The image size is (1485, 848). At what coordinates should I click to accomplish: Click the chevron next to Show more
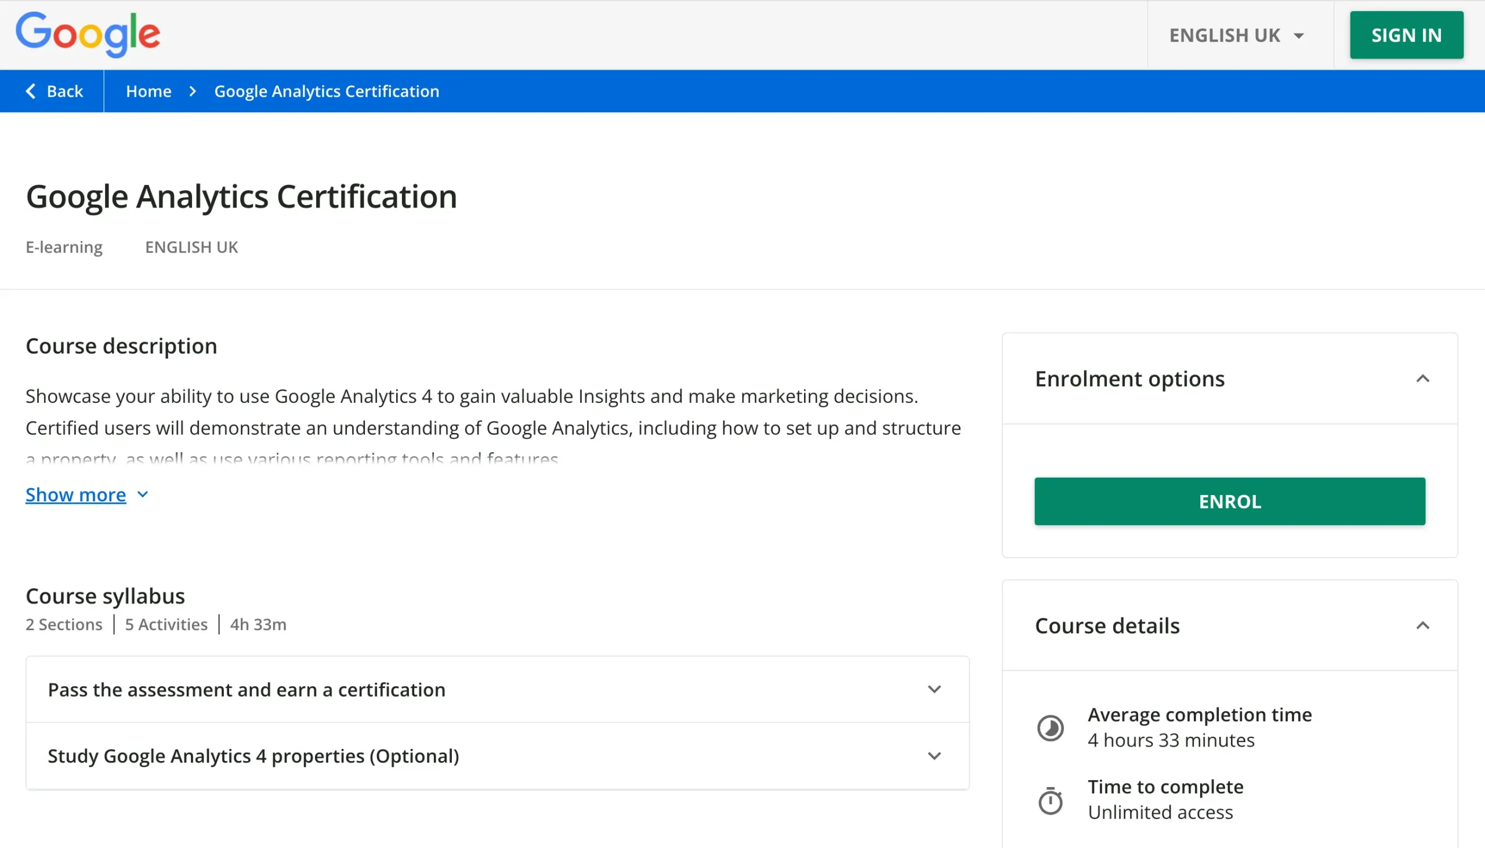pos(143,494)
